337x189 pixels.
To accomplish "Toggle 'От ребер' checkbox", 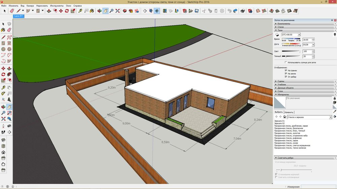I will coord(286,77).
